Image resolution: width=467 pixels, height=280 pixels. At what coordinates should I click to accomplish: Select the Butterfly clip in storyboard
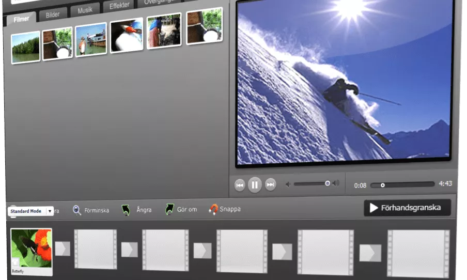32,252
